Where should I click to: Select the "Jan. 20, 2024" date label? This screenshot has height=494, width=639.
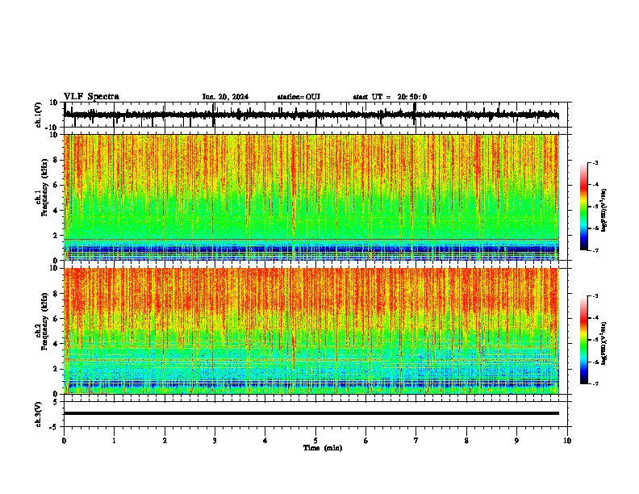tap(225, 97)
